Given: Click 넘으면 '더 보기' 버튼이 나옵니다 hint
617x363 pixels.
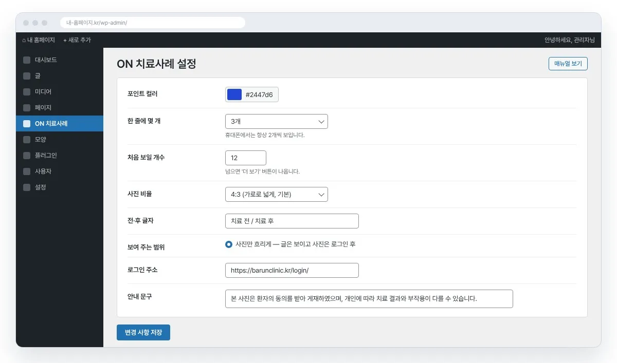Looking at the screenshot, I should 262,171.
